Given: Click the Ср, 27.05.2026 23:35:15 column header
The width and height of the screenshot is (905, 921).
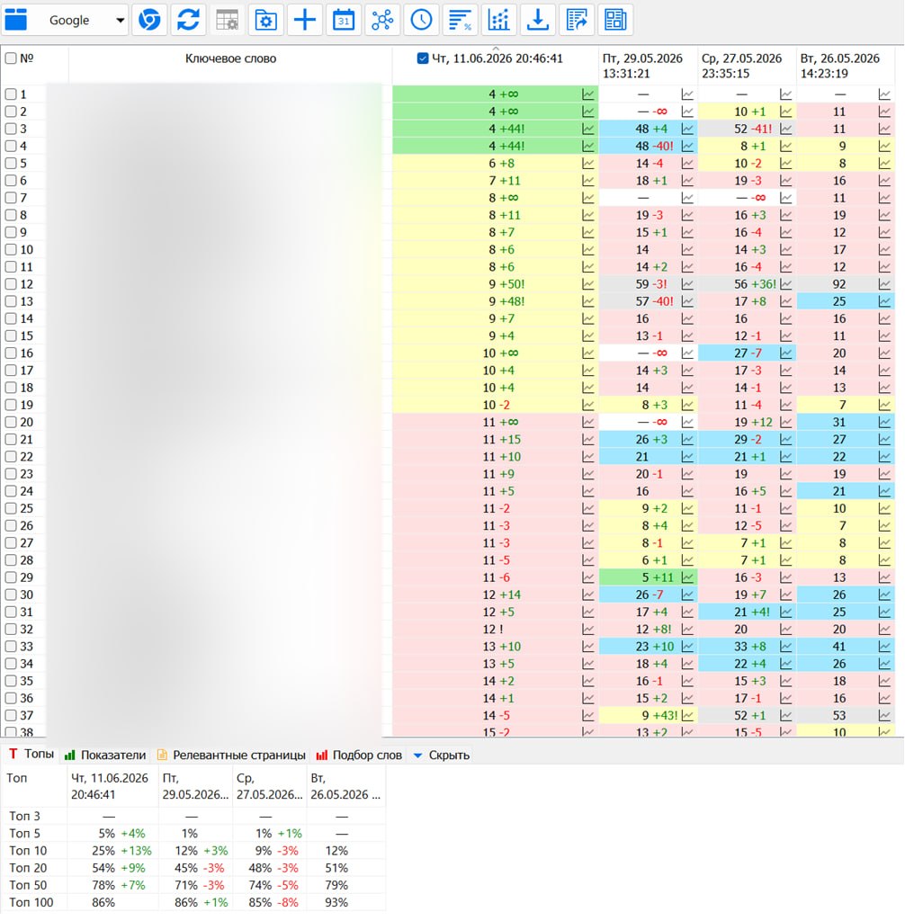Looking at the screenshot, I should click(747, 66).
